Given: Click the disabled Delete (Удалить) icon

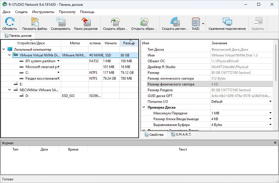Looking at the screenshot, I should (258, 22).
